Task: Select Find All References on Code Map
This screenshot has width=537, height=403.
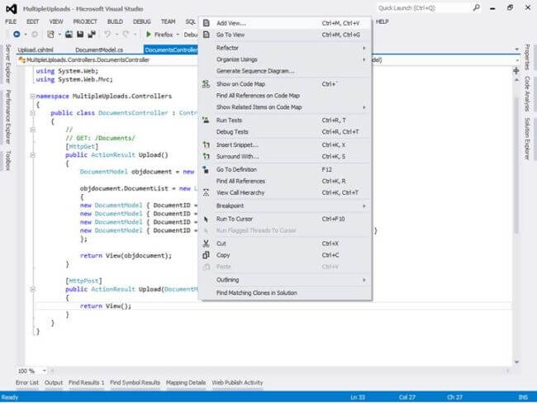Action: coord(287,96)
